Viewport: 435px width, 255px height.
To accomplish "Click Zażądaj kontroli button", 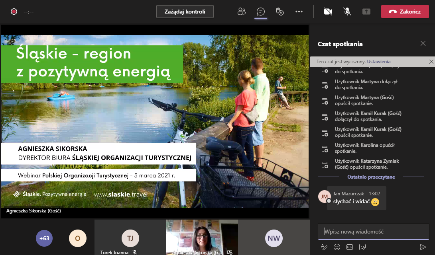I will tap(185, 12).
